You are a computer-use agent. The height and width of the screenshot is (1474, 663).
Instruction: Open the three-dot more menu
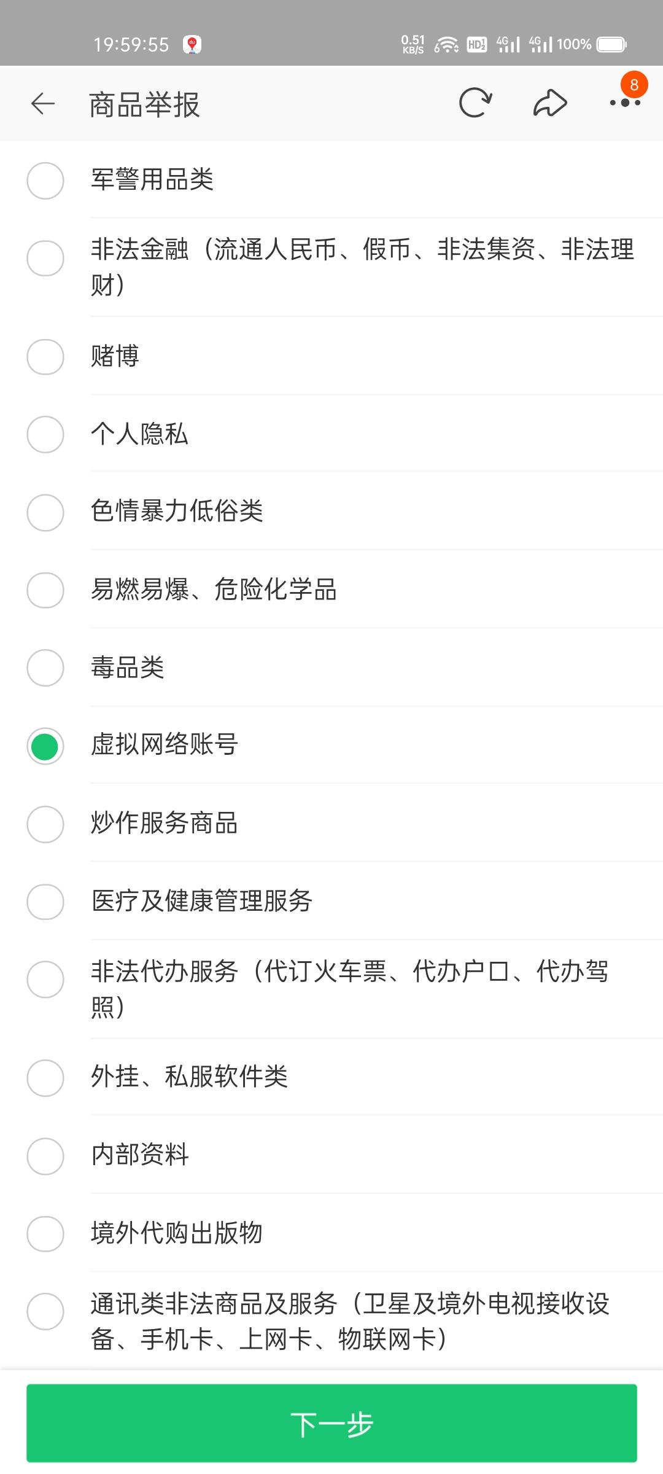point(625,103)
